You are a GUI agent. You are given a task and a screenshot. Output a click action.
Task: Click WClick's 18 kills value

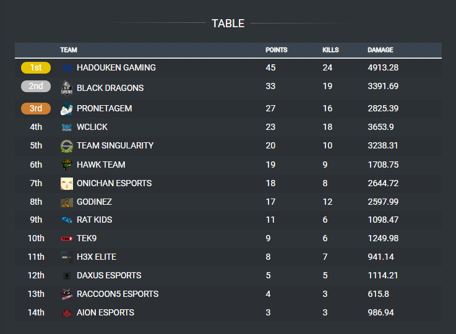pyautogui.click(x=327, y=127)
